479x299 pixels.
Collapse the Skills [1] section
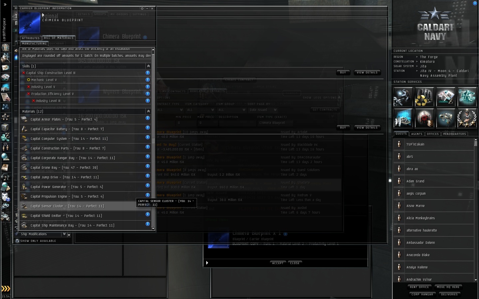point(148,66)
